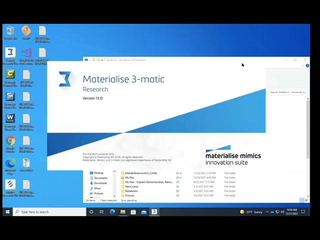Show hidden system tray icons

tap(267, 212)
